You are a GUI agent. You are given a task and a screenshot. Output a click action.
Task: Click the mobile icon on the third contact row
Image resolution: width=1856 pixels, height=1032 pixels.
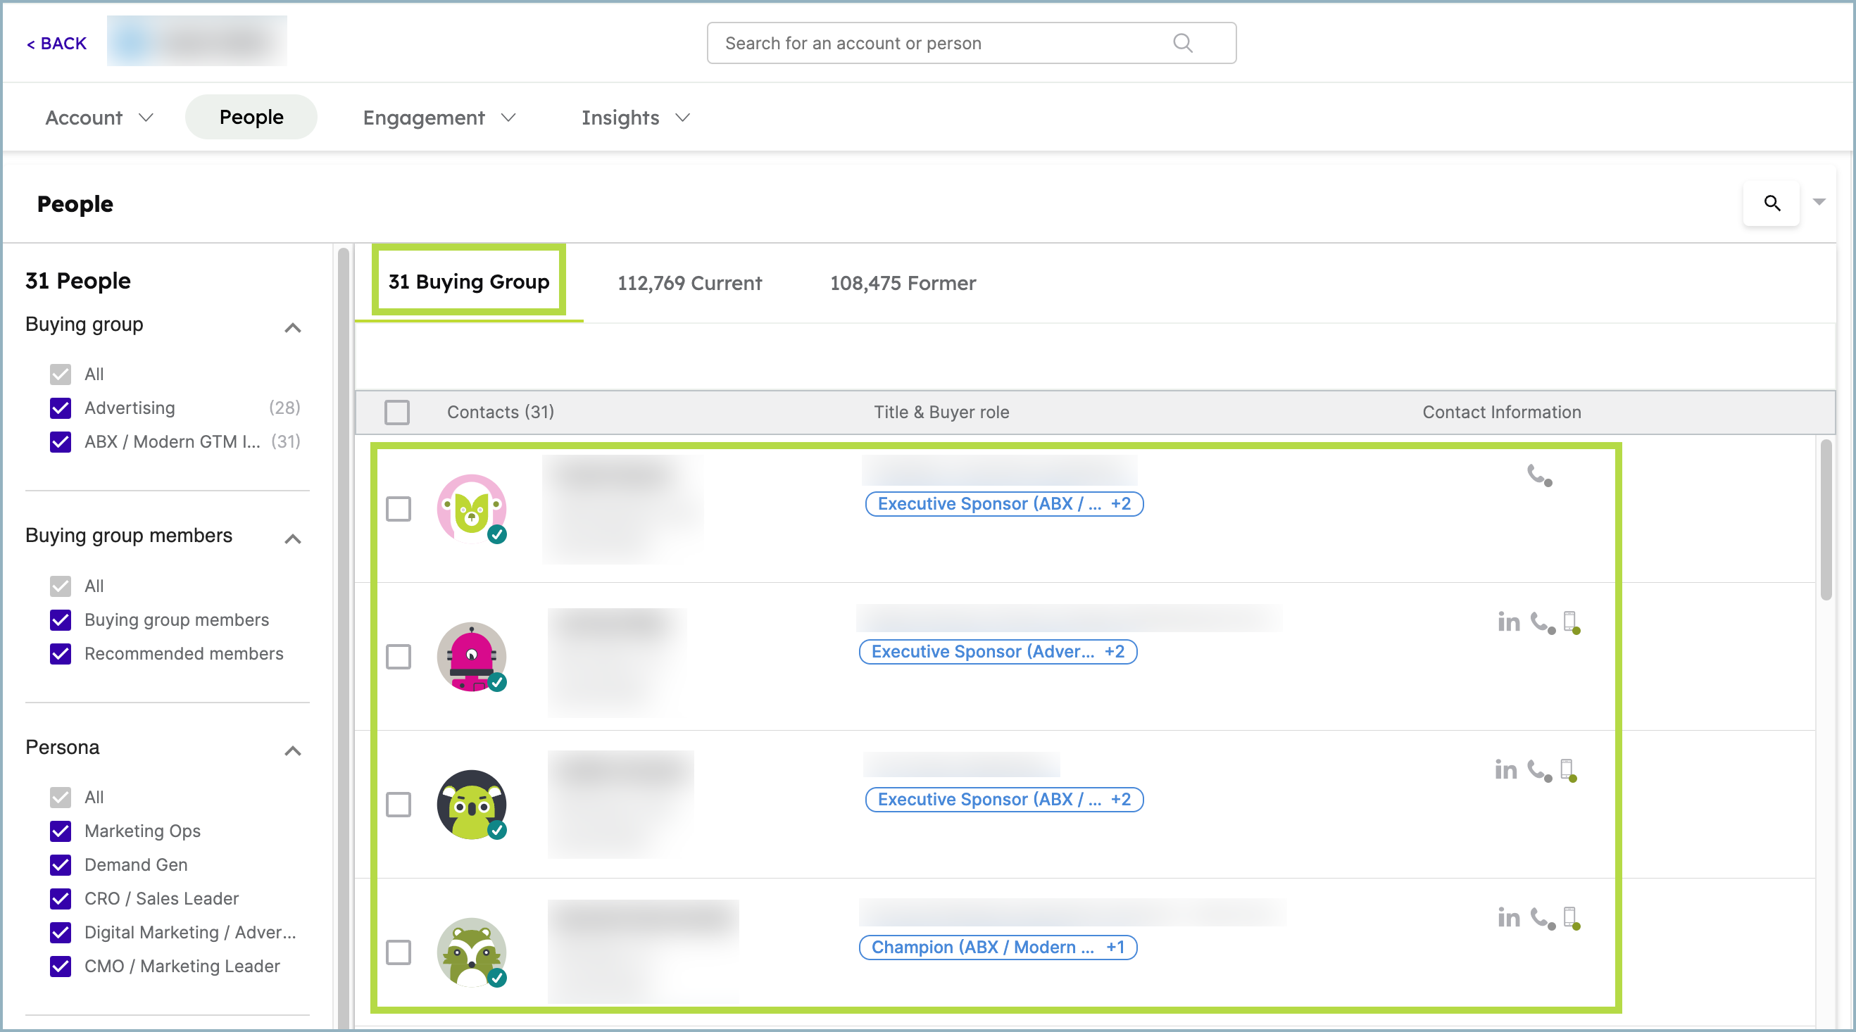click(1568, 770)
